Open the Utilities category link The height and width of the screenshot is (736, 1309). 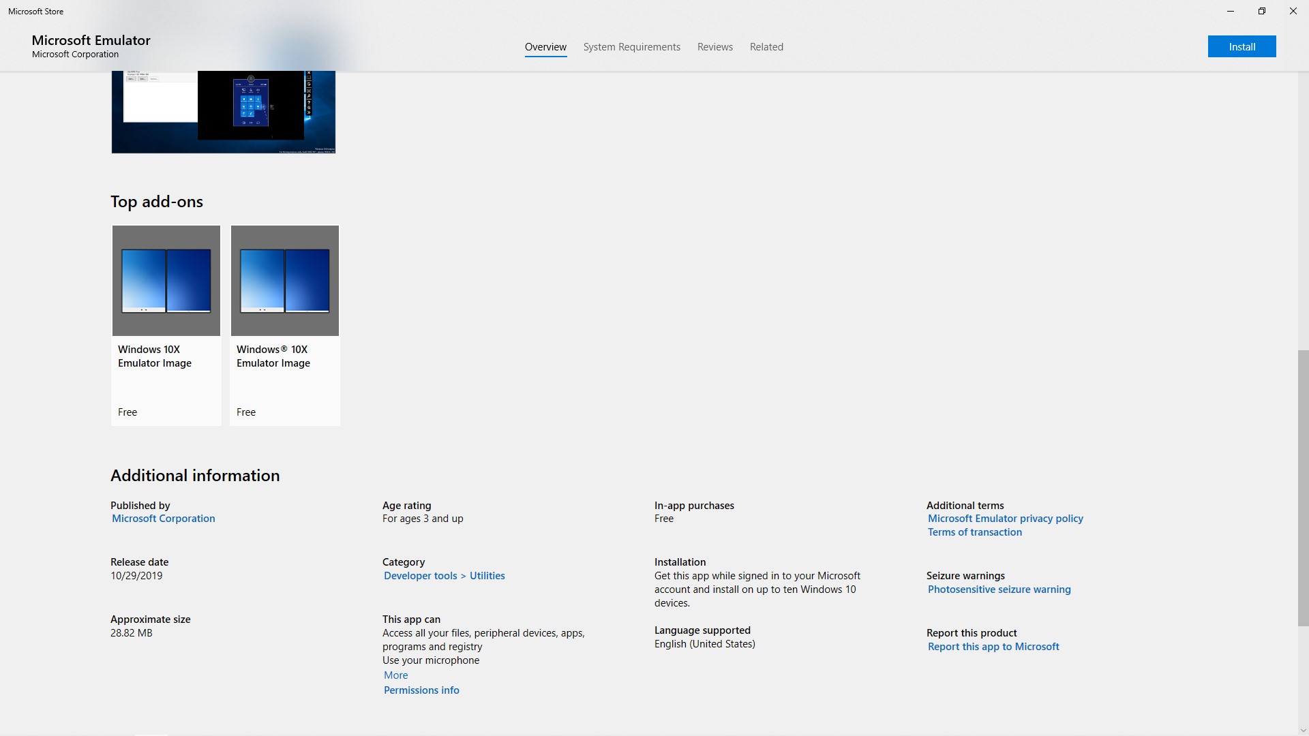pos(487,576)
